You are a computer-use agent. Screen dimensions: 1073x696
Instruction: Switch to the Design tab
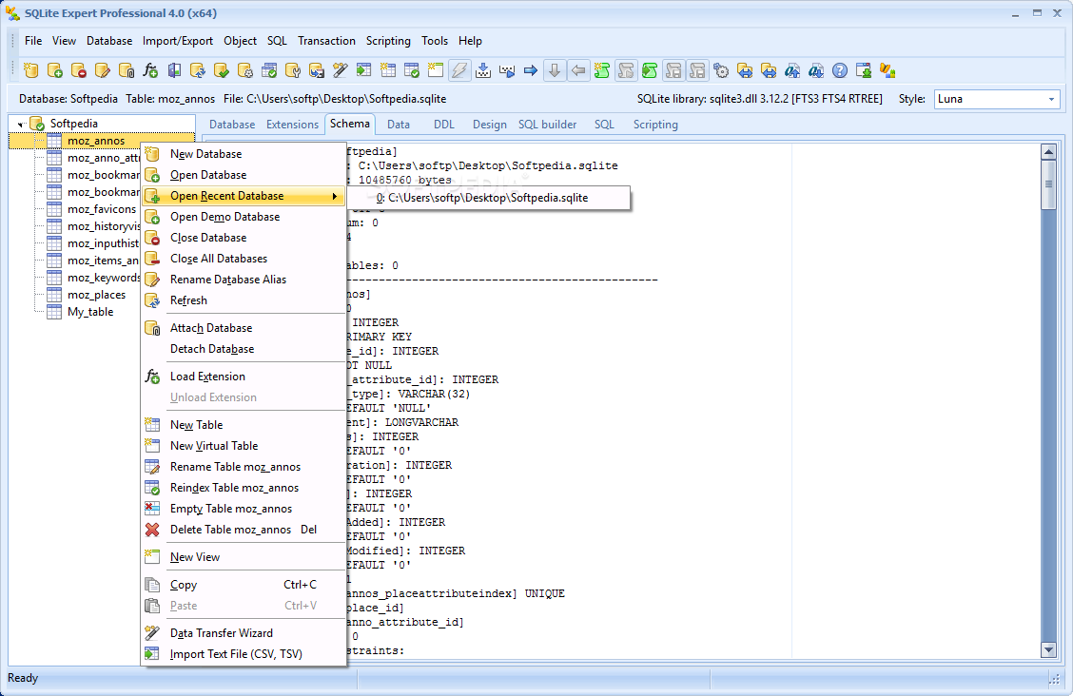489,125
